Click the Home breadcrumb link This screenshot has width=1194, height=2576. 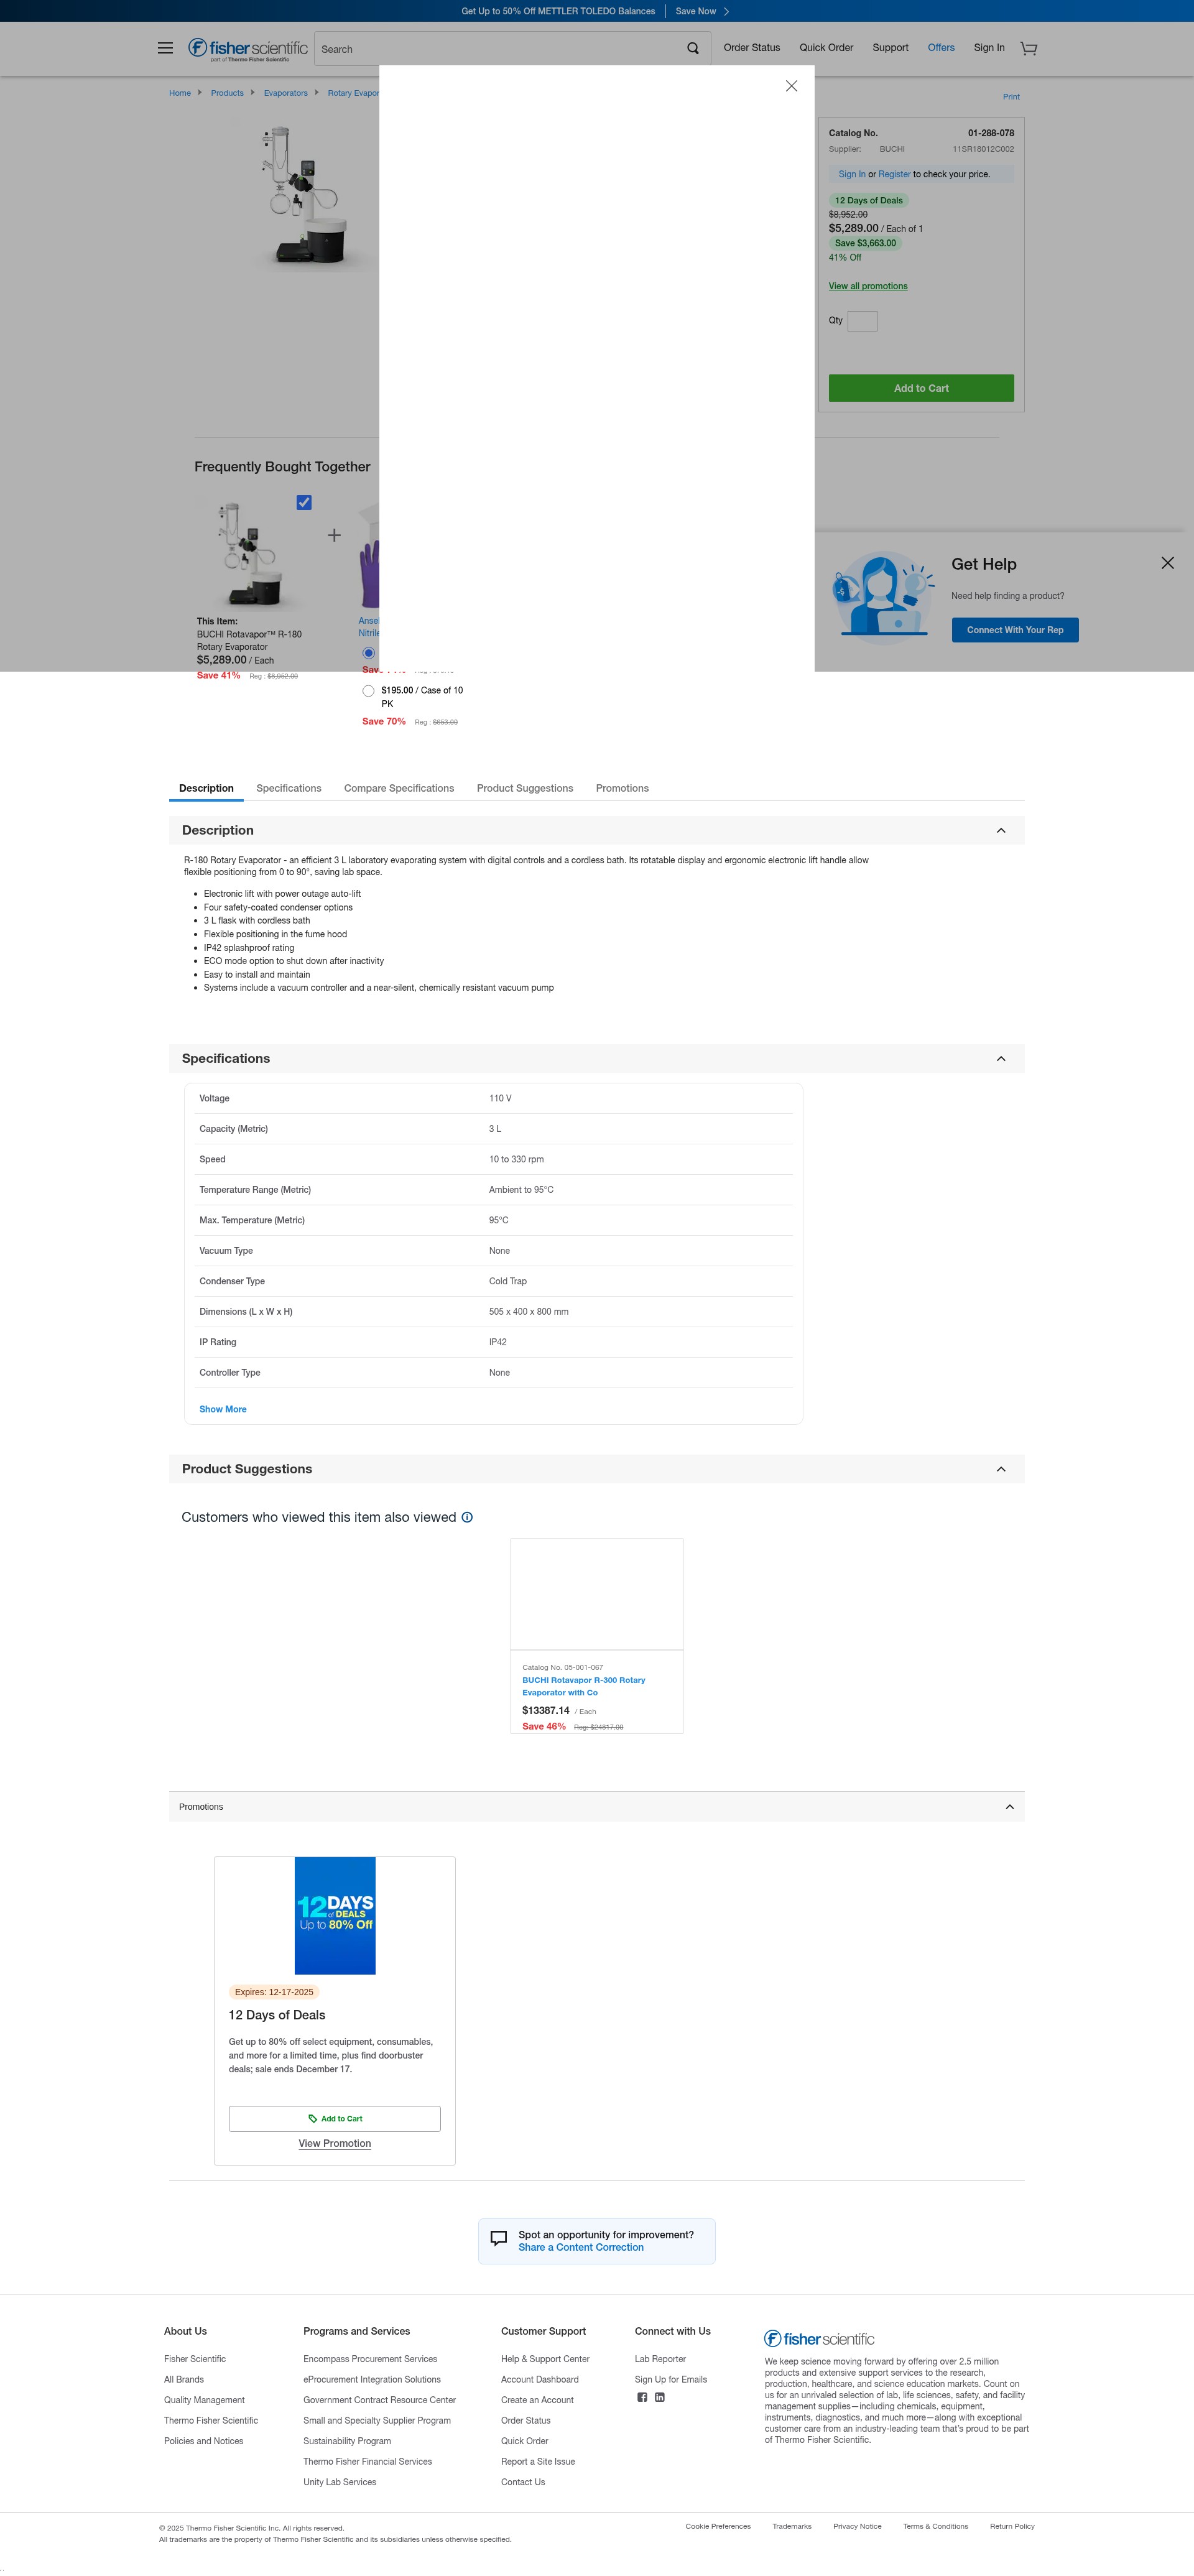pos(180,93)
